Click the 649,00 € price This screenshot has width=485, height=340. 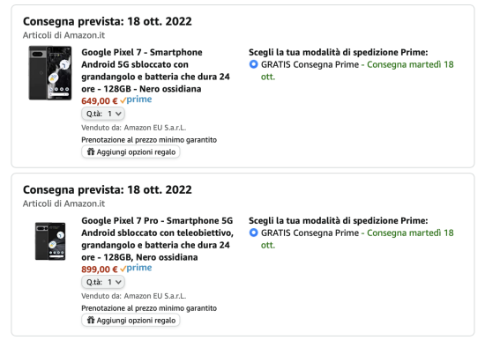click(100, 101)
